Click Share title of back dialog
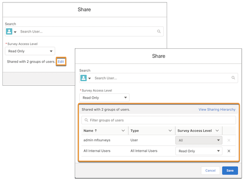 pos(84,10)
